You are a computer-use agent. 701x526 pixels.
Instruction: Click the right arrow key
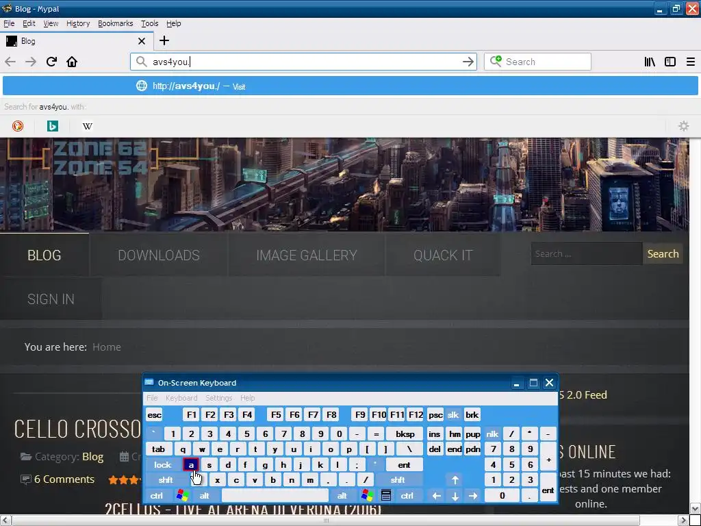pyautogui.click(x=473, y=496)
